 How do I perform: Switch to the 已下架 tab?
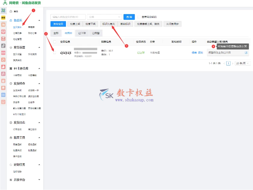(82, 33)
